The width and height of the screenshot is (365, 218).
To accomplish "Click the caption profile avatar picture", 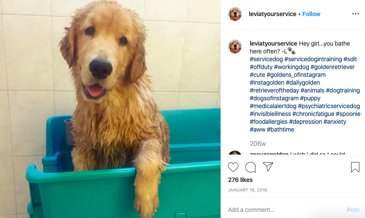I will 234,46.
